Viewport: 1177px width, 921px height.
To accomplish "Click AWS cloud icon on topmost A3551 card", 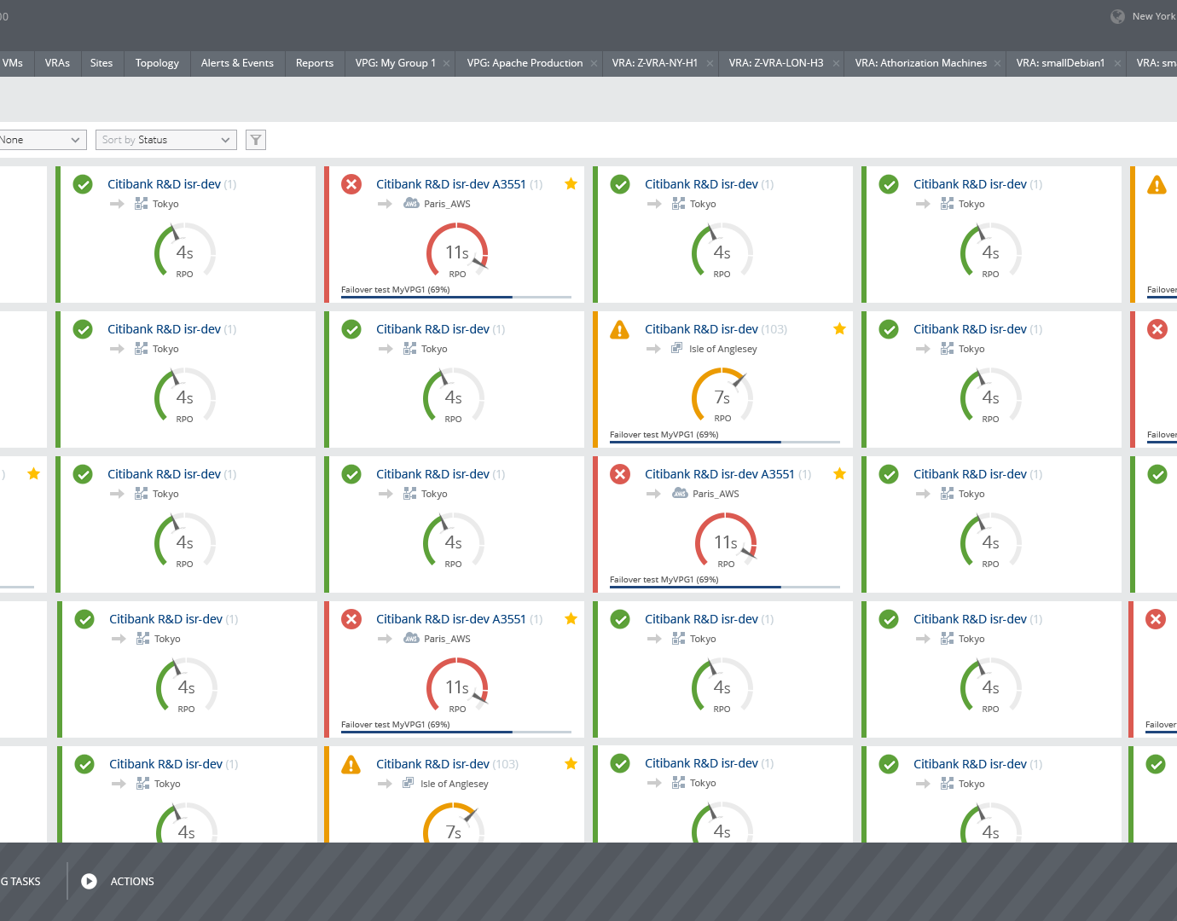I will pos(411,203).
